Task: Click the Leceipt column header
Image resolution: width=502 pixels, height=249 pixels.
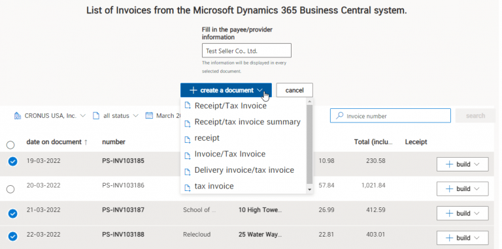Action: (416, 142)
